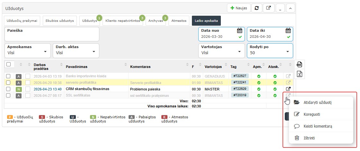
Task: Click the S legend badge for Skubios užduotys
Action: [42, 117]
